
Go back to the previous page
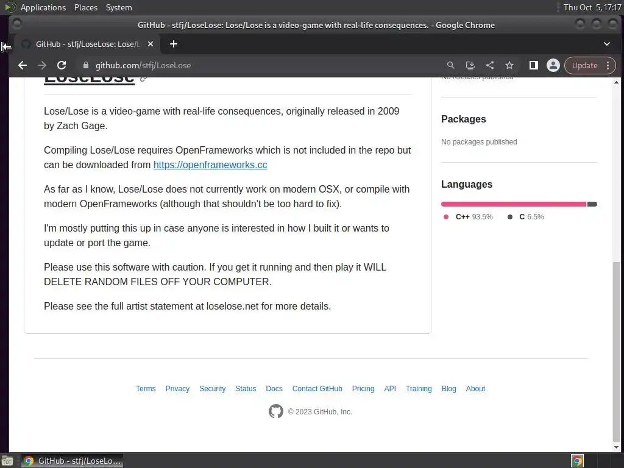pyautogui.click(x=23, y=65)
